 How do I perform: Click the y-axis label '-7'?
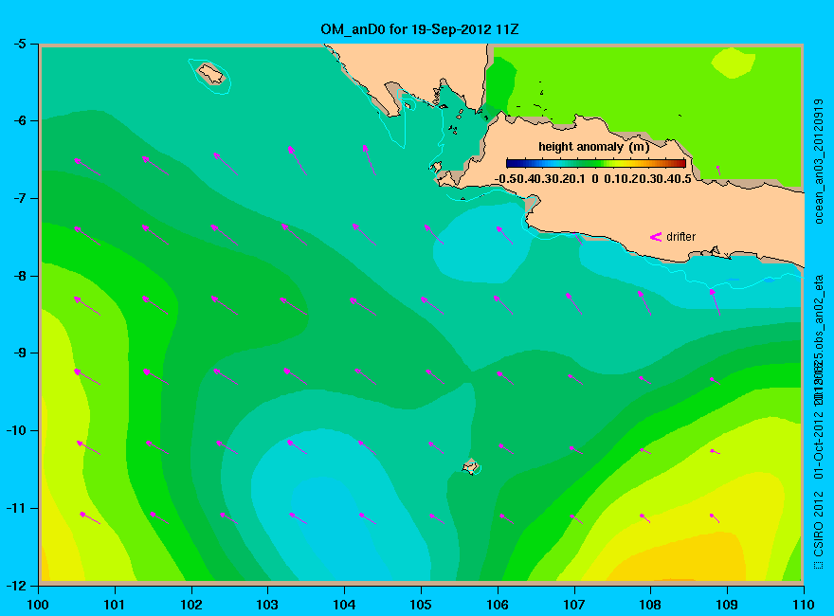[x=20, y=198]
